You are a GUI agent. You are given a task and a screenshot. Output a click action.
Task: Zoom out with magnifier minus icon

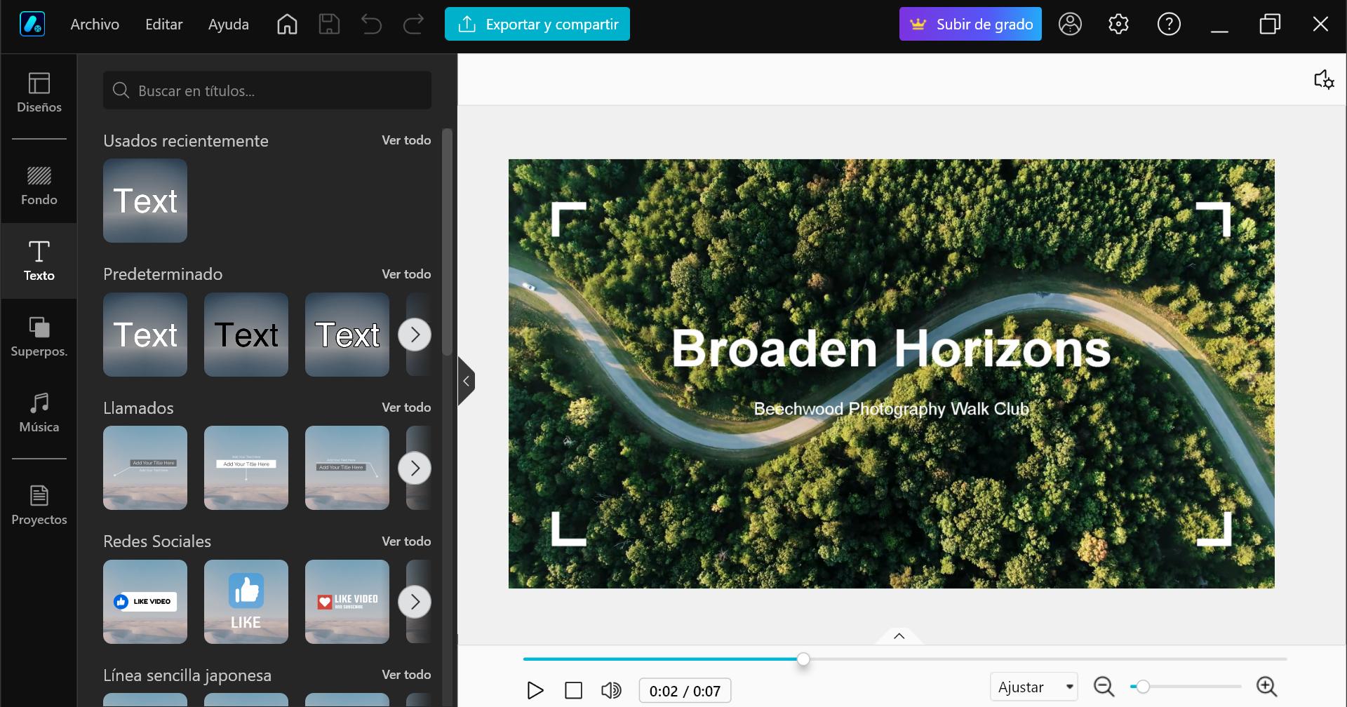point(1104,687)
